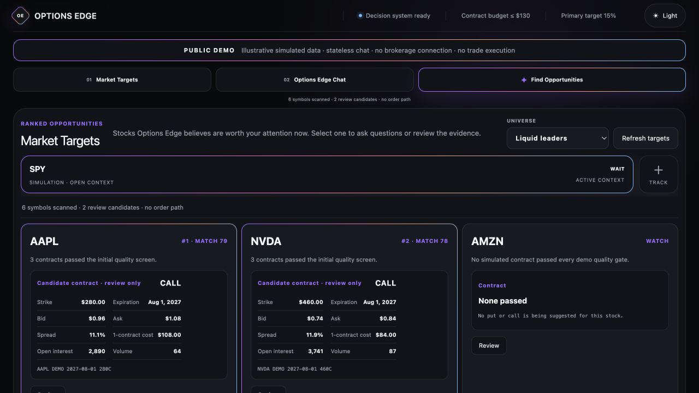
Task: Click CALL label on NVDA contract
Action: point(386,283)
